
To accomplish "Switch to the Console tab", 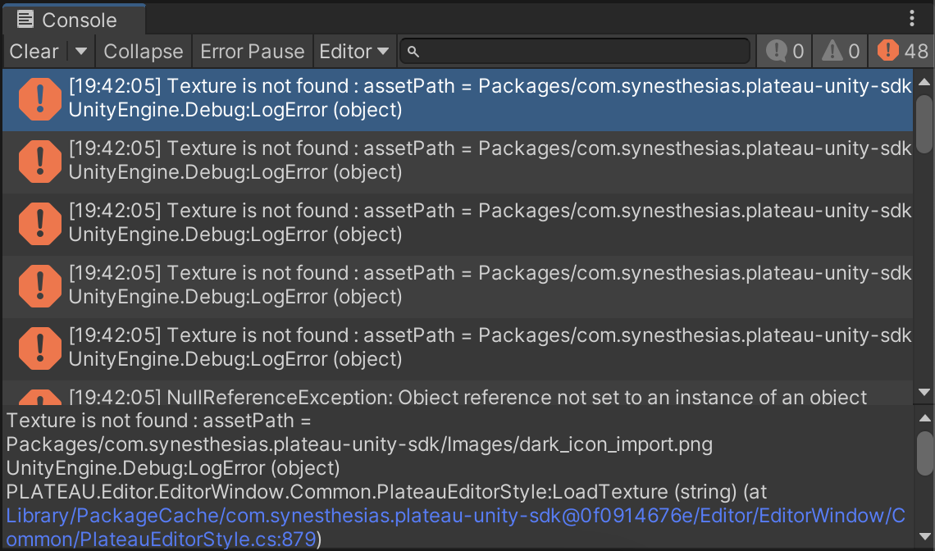I will (74, 18).
